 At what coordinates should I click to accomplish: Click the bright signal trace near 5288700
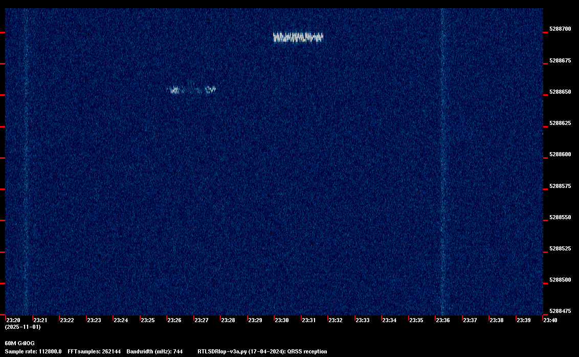pyautogui.click(x=298, y=37)
